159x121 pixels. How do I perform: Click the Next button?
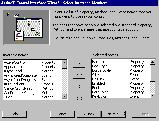click(113, 114)
